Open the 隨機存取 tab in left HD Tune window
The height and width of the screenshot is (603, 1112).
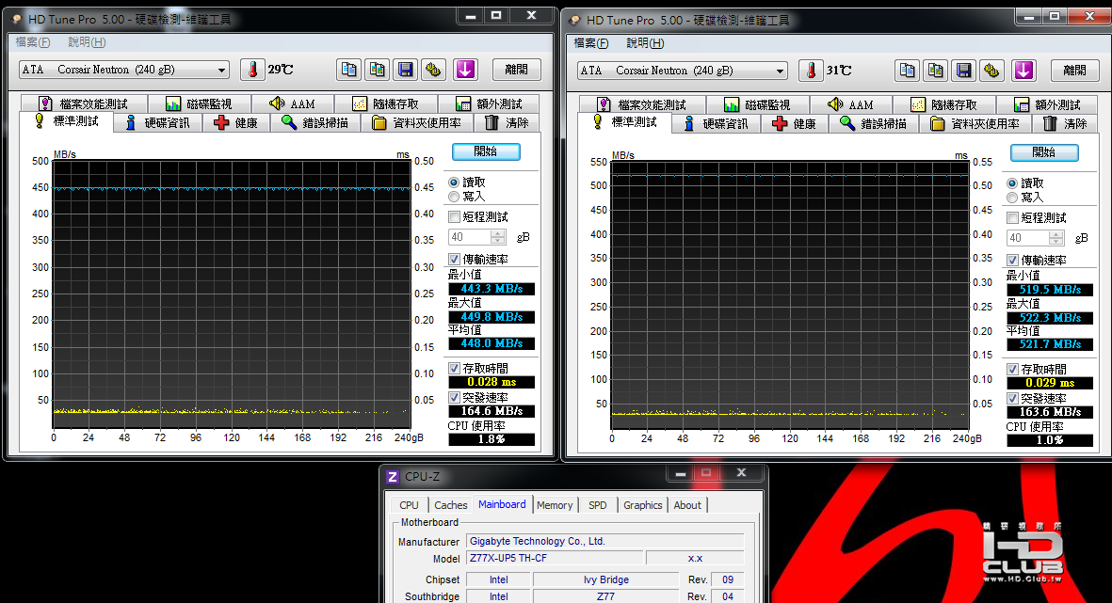(386, 103)
